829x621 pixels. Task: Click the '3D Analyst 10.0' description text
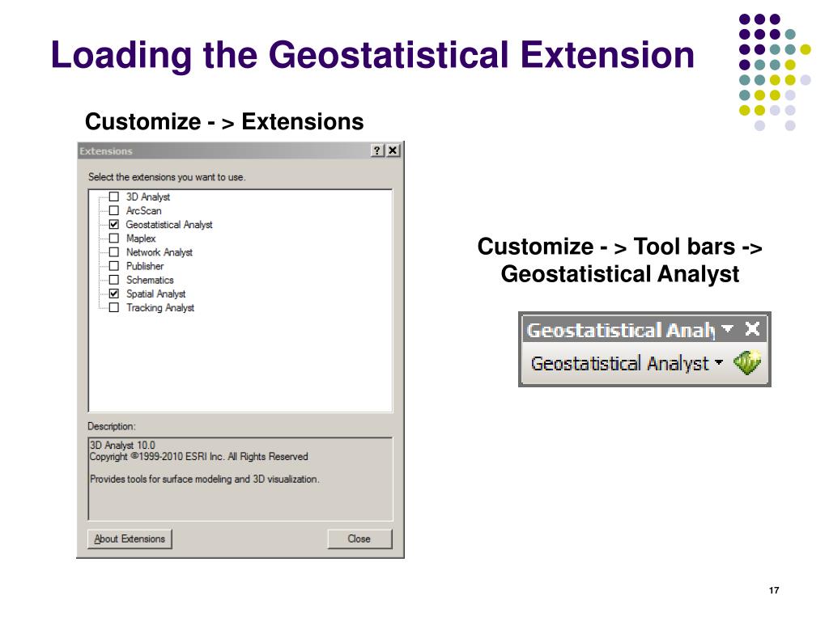pyautogui.click(x=122, y=446)
